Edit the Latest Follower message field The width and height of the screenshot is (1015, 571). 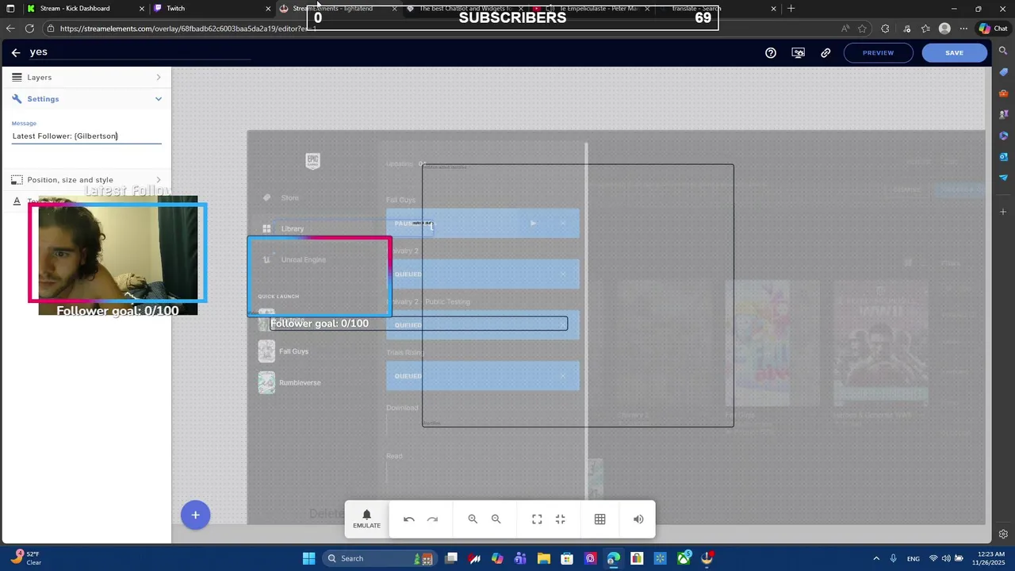pos(86,136)
